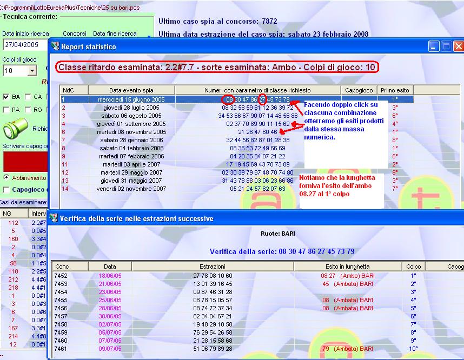Click the Estrazioni column header
The width and height of the screenshot is (464, 360).
coord(213,266)
